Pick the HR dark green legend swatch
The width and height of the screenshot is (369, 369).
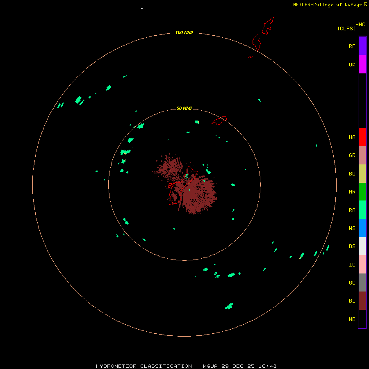pos(362,192)
